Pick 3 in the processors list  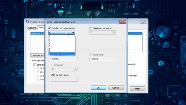[x=62, y=41]
